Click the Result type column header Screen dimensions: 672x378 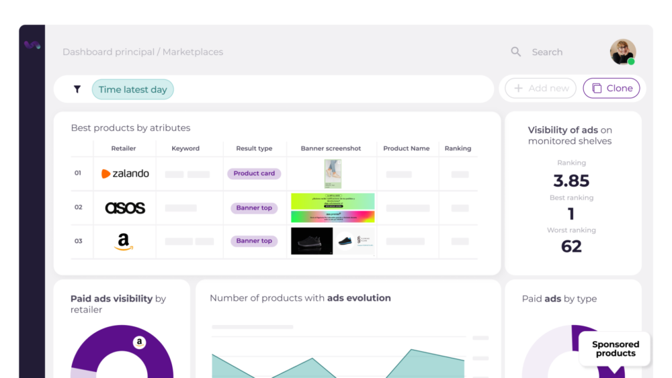point(254,148)
